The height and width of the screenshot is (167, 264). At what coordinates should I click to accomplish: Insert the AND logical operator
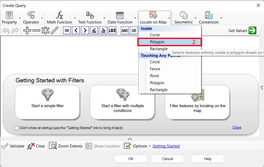[125, 30]
